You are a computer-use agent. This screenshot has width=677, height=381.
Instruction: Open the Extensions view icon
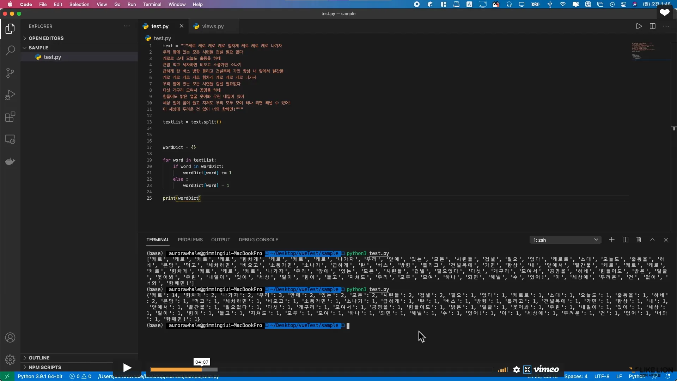pyautogui.click(x=10, y=117)
